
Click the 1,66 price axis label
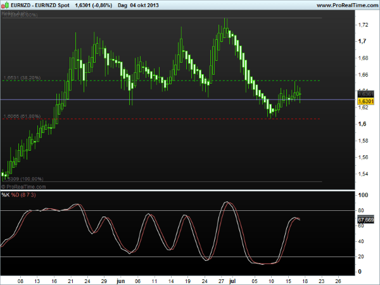(363, 75)
